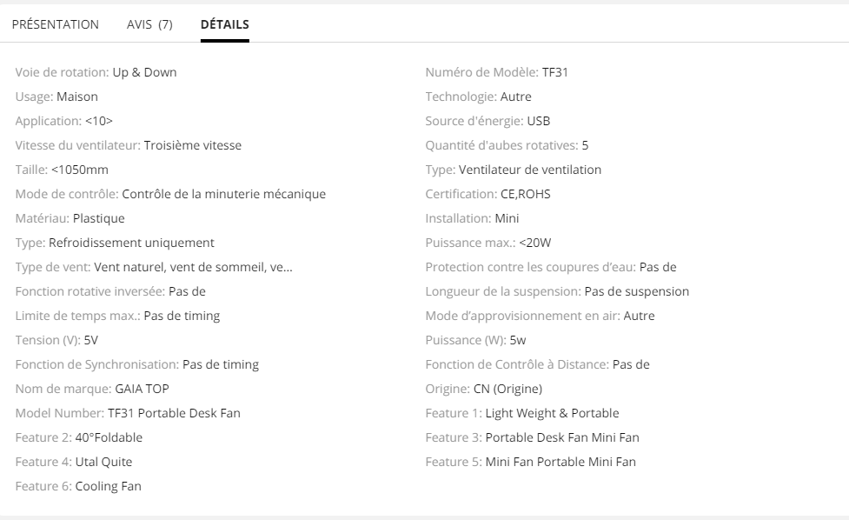
Task: Click the truncated Type de vent value
Action: 193,267
